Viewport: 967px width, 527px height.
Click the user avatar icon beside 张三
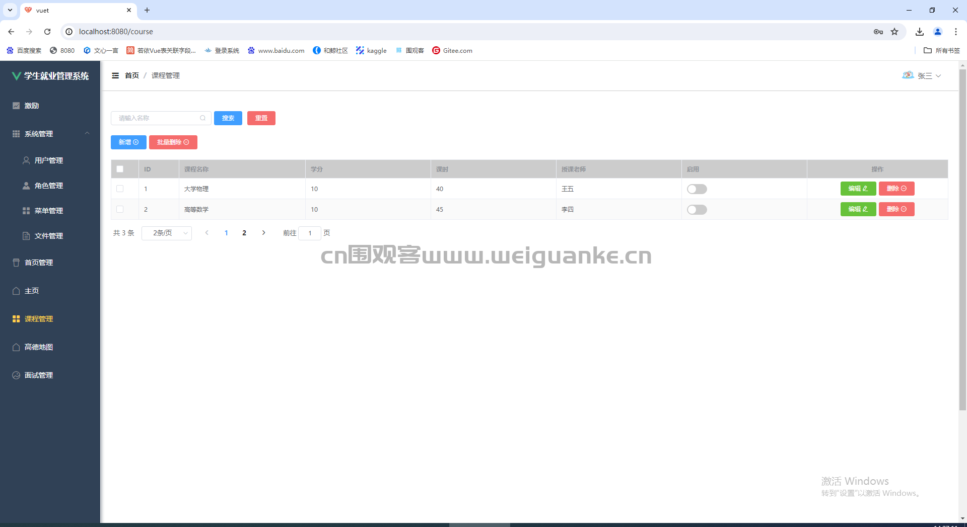pyautogui.click(x=908, y=75)
